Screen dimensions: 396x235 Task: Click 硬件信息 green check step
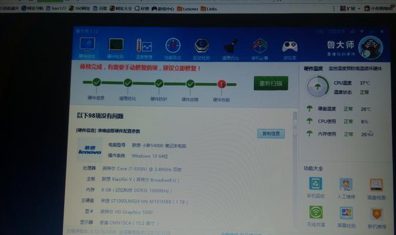(96, 82)
